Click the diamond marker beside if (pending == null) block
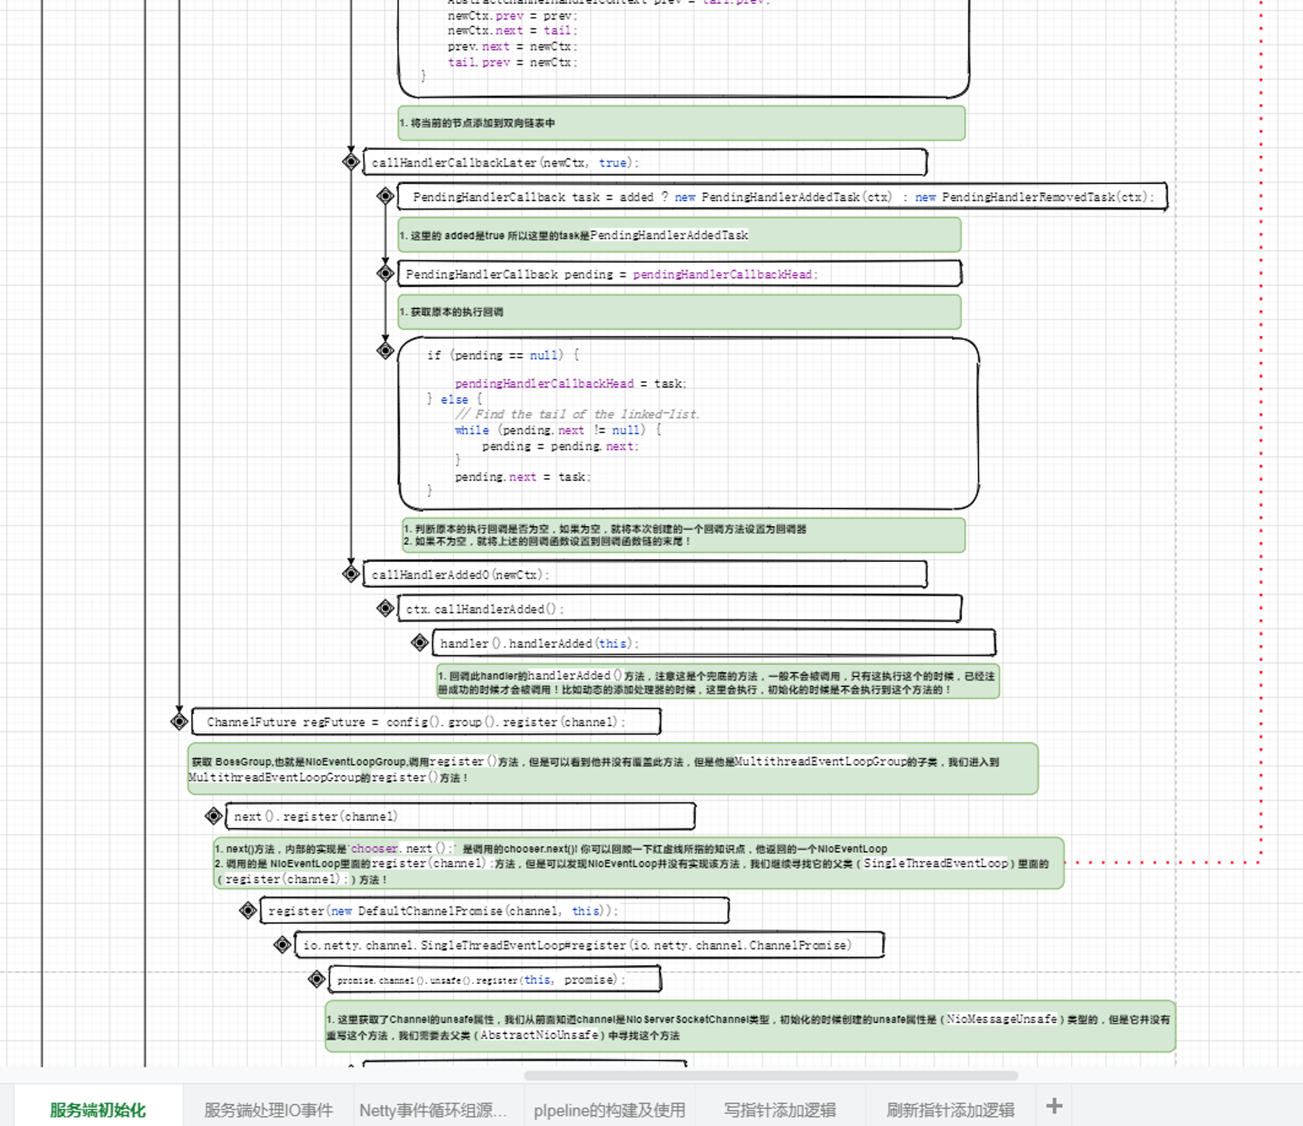 [386, 350]
